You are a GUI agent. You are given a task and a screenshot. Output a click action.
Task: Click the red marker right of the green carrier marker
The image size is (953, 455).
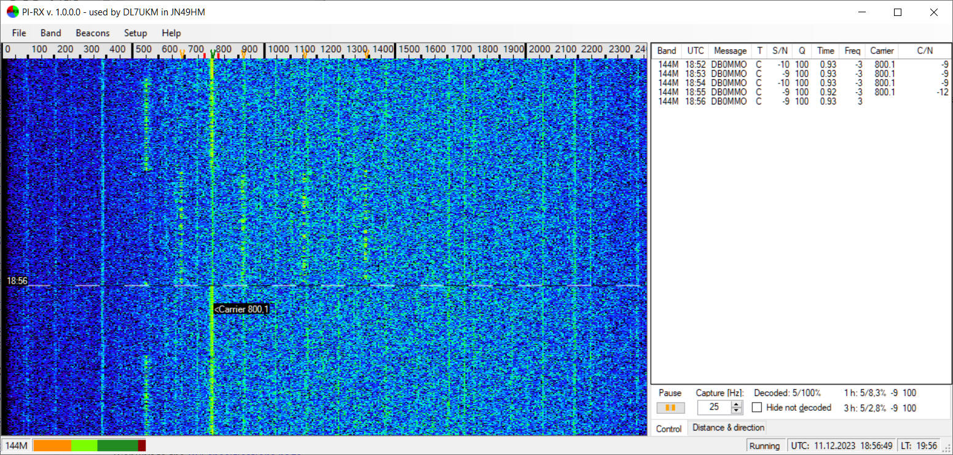(x=219, y=56)
